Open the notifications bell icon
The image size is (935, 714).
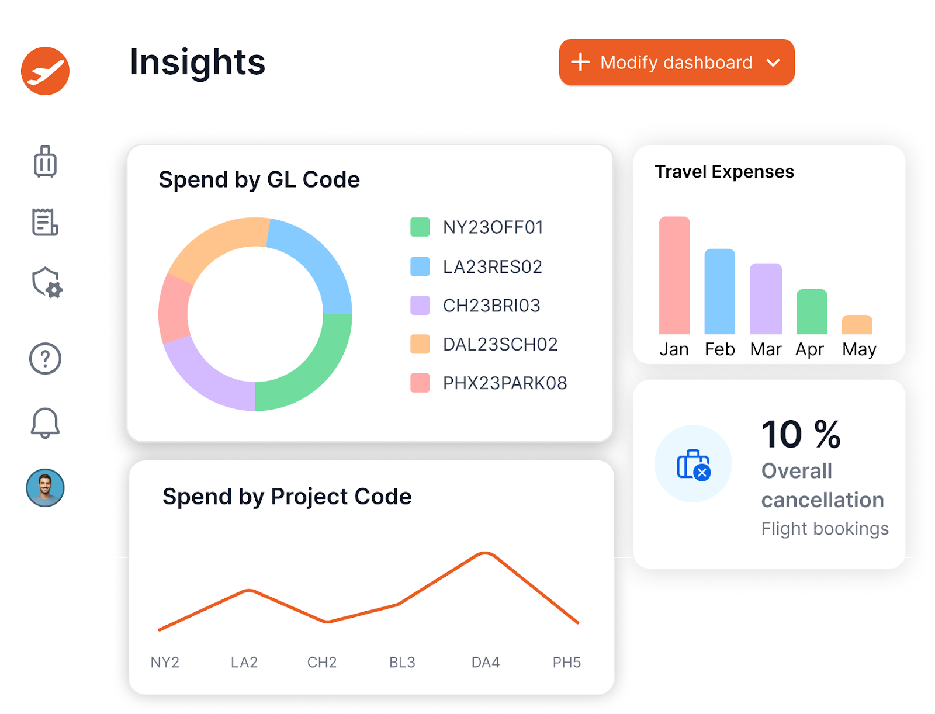[45, 422]
